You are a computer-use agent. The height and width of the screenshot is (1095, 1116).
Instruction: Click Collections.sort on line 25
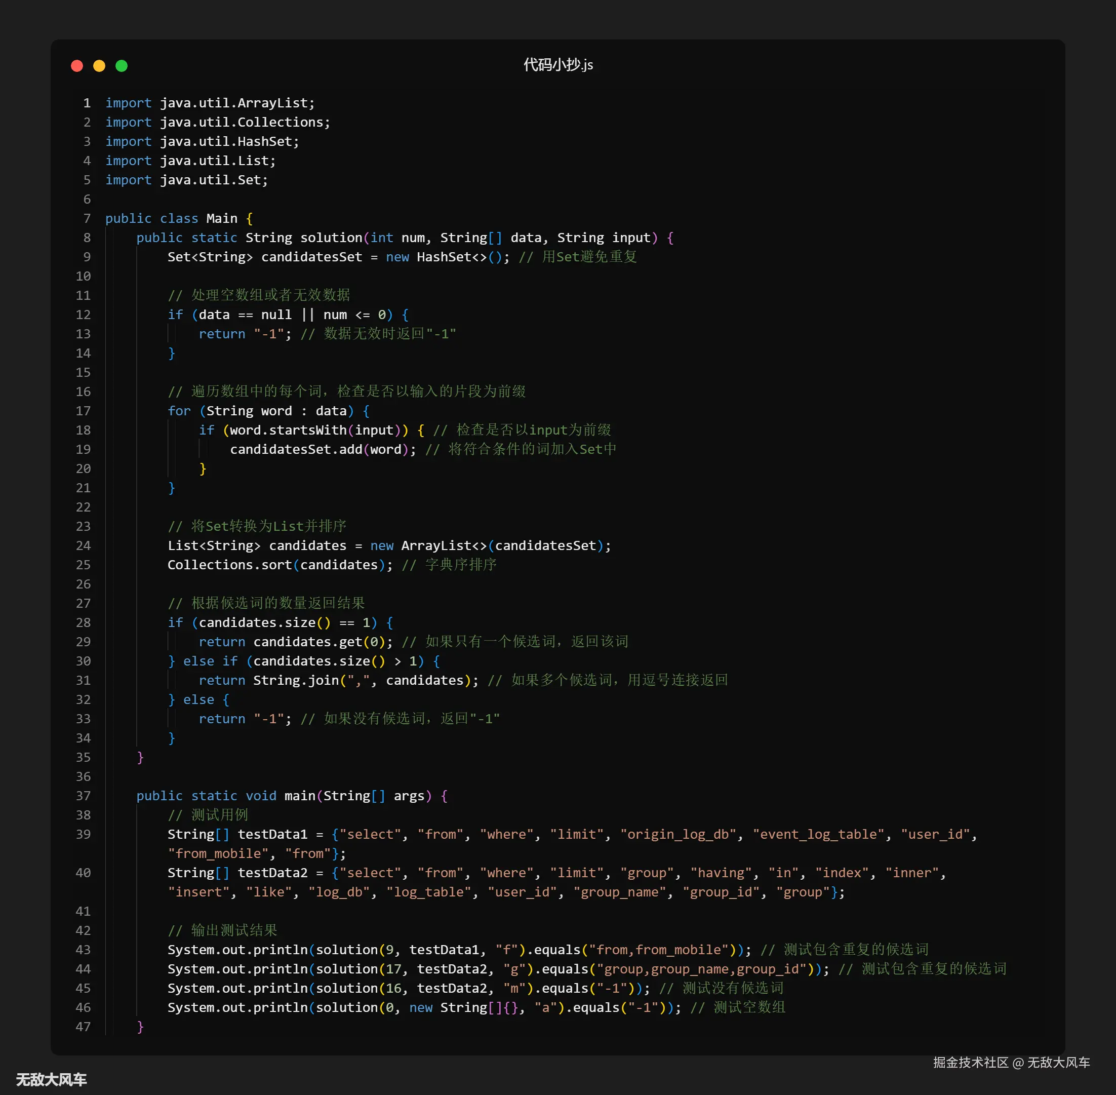click(x=229, y=565)
